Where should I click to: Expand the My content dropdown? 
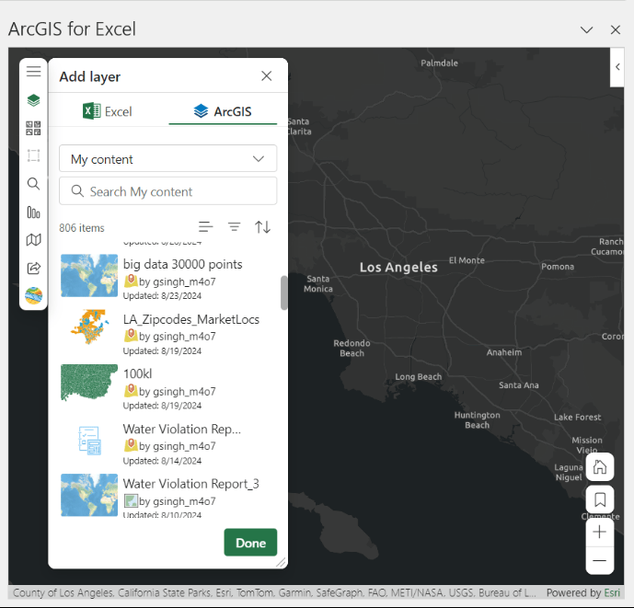pyautogui.click(x=168, y=158)
